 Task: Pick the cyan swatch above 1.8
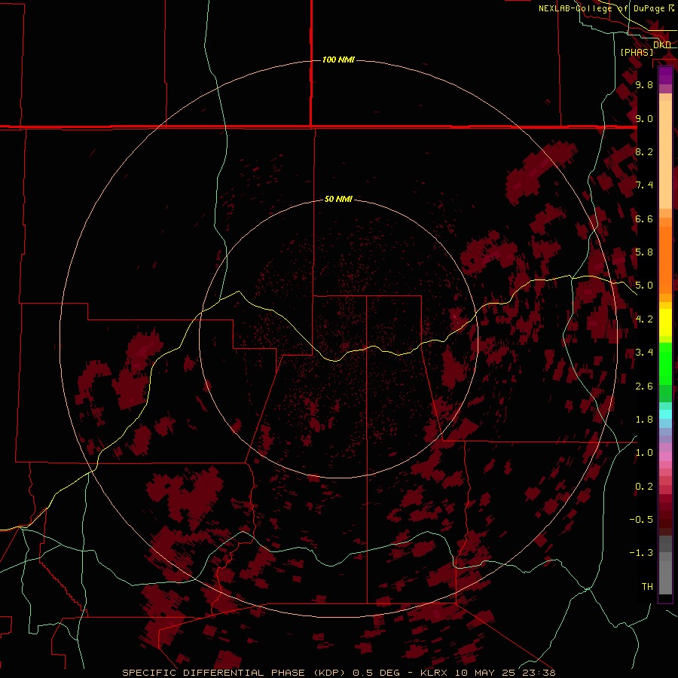pyautogui.click(x=665, y=414)
